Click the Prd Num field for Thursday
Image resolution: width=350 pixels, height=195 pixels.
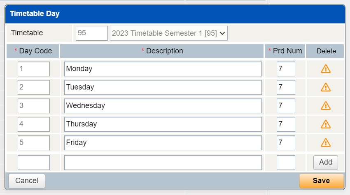(x=286, y=124)
